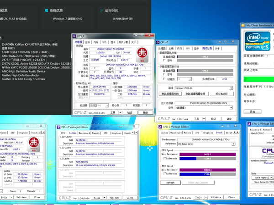Click 提交和比较 button
Image resolution: width=274 pixels, height=205 pixels.
221,94
